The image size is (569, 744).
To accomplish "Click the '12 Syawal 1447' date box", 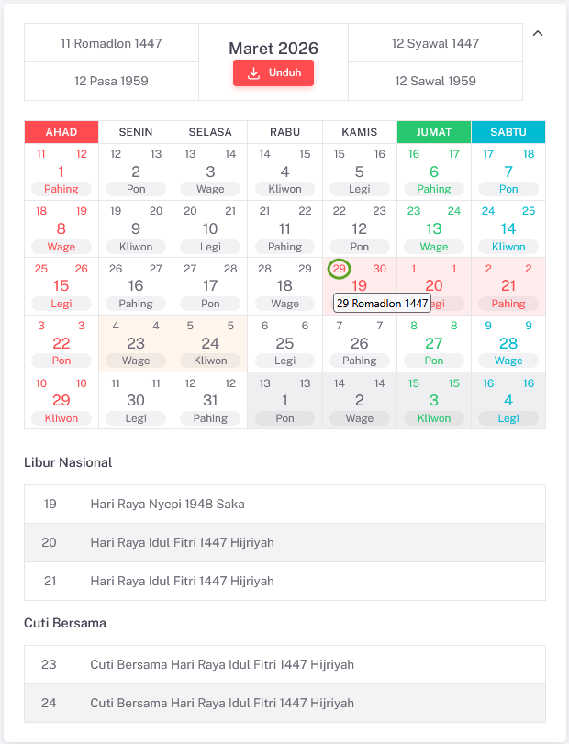I will [x=434, y=42].
